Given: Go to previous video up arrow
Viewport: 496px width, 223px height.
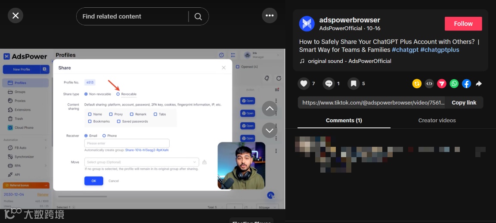Looking at the screenshot, I should pos(270,108).
